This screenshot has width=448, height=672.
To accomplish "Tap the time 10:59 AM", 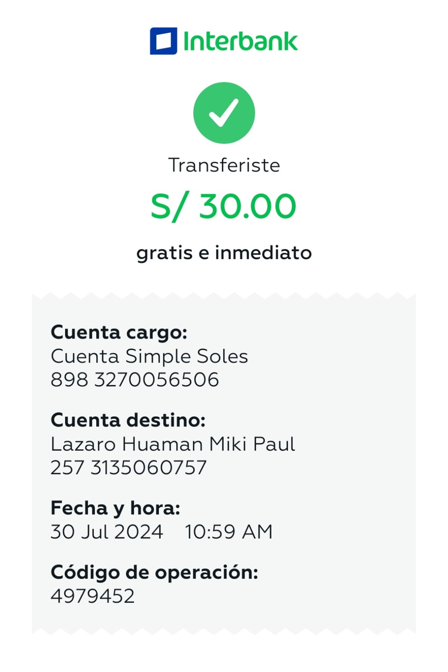I will 229,532.
